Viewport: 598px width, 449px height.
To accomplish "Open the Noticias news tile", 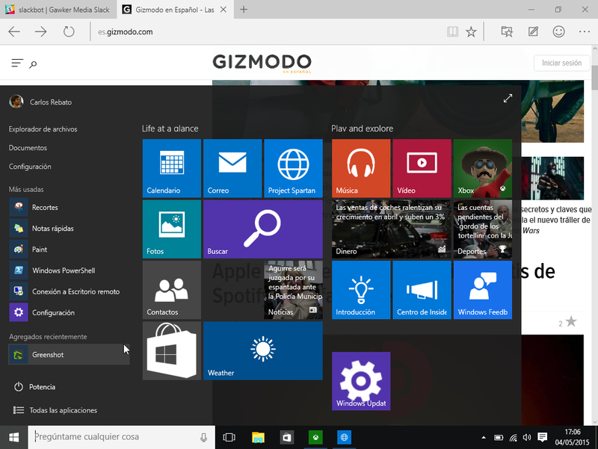I will point(293,290).
